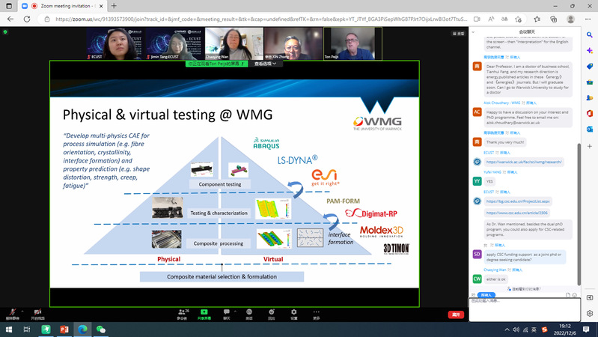Unmute the microphone in Zoom toolbar
598x337 pixels.
tap(12, 314)
